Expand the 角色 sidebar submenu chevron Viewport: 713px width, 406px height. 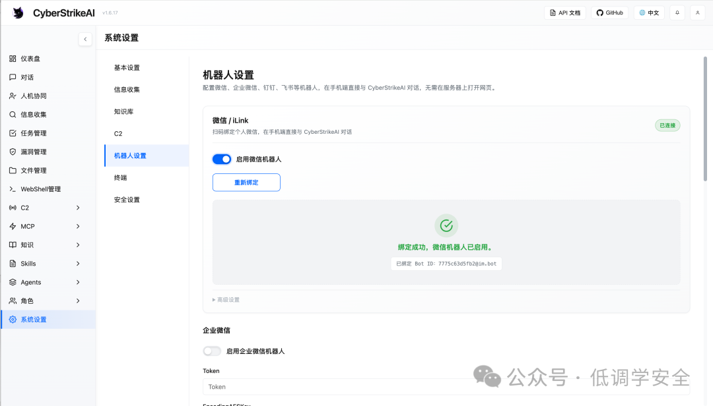(x=78, y=301)
